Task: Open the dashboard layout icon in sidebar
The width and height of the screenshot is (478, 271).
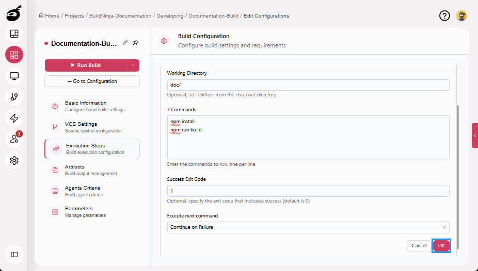Action: pyautogui.click(x=14, y=34)
